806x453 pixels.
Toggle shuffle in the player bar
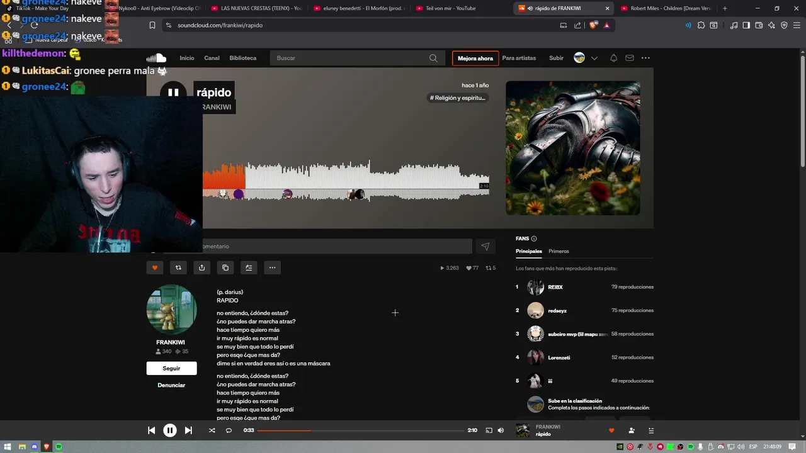[212, 430]
